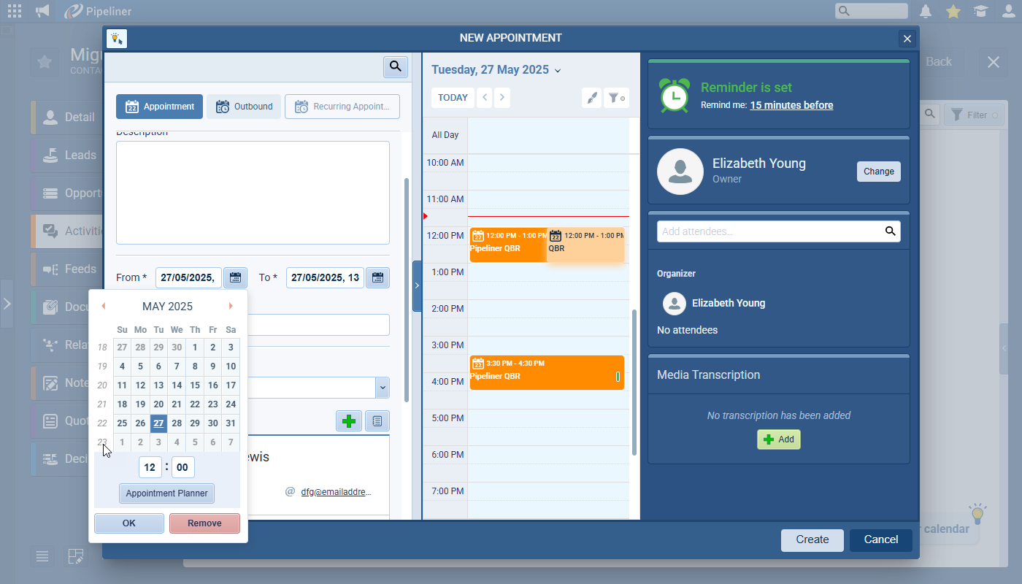
Task: Collapse the calendar panel with side arrow handle
Action: point(417,285)
